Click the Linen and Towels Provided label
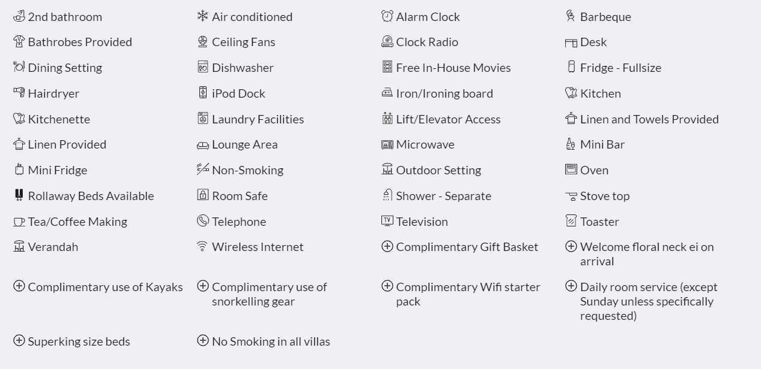761x369 pixels. tap(649, 119)
